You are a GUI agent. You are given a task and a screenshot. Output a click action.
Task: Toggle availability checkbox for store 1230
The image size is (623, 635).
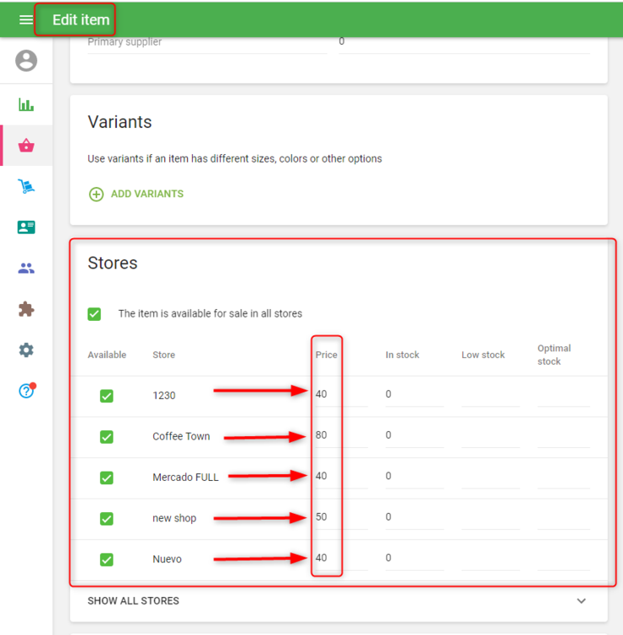[107, 395]
